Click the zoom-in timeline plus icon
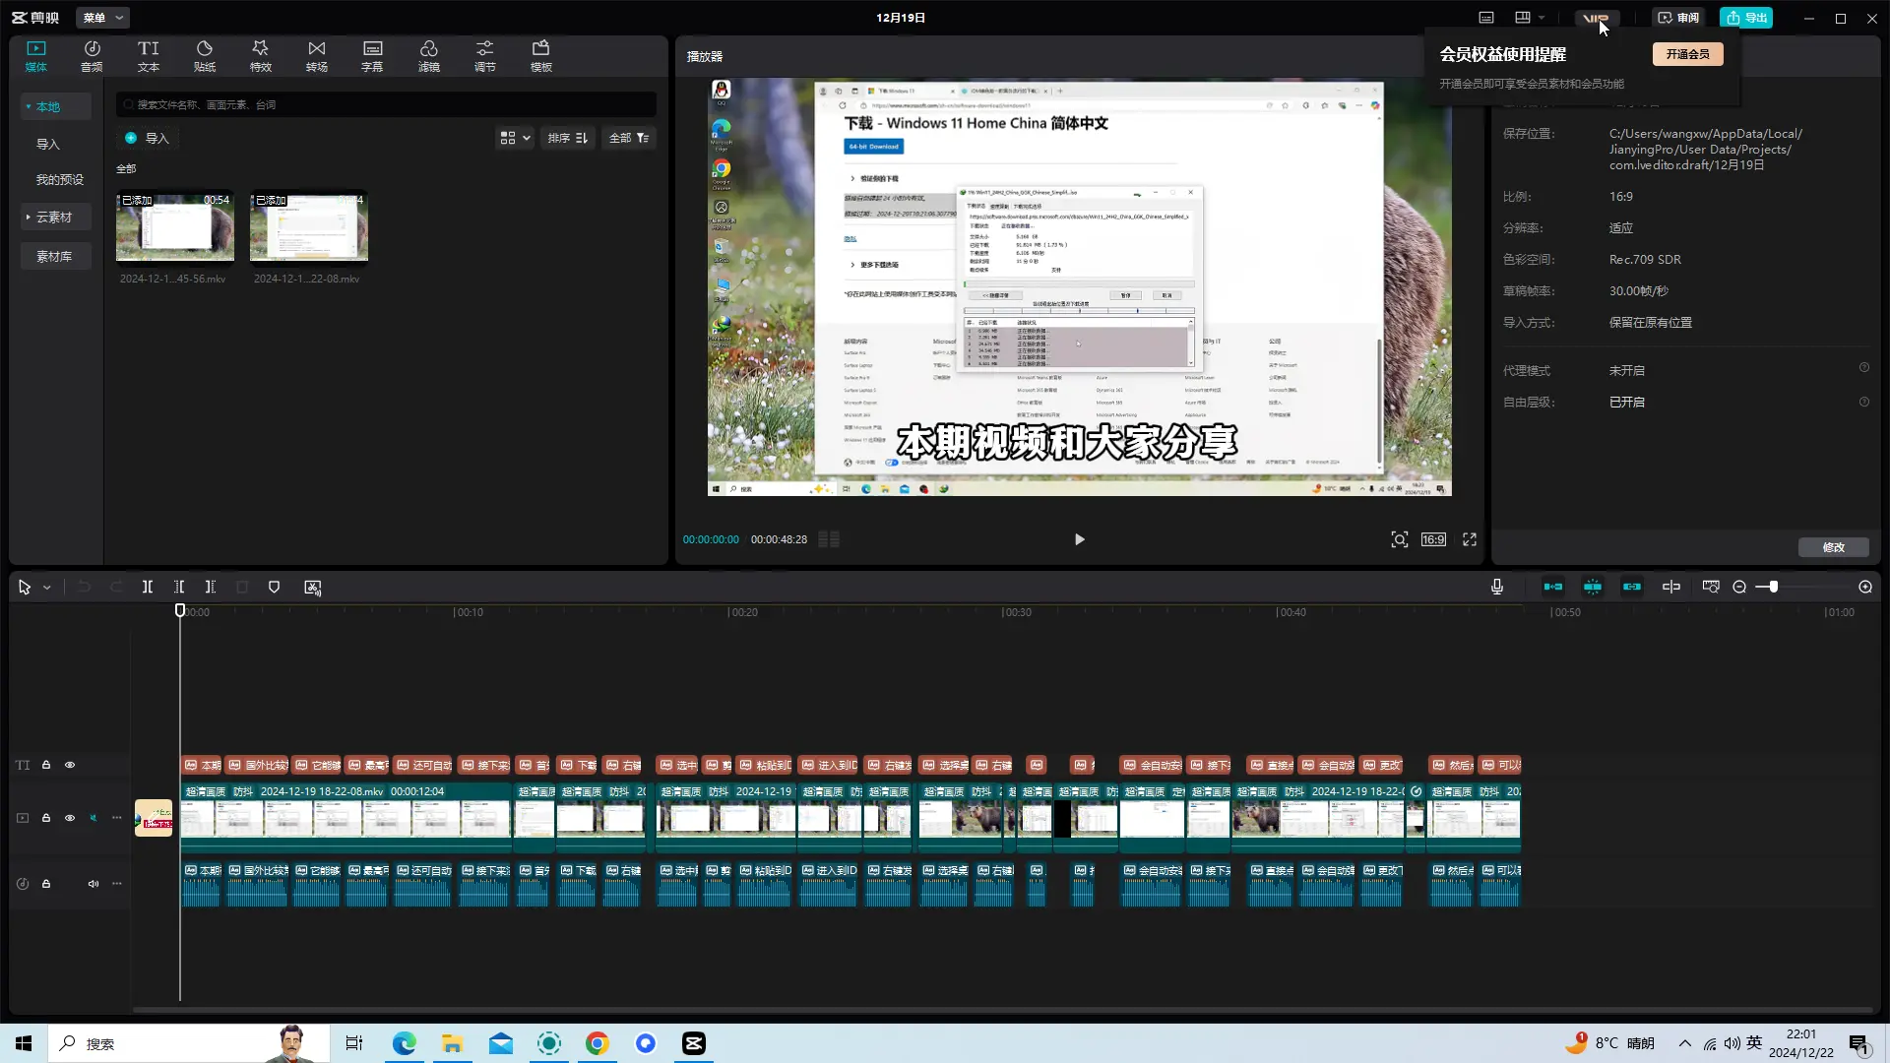The width and height of the screenshot is (1890, 1063). [x=1865, y=588]
